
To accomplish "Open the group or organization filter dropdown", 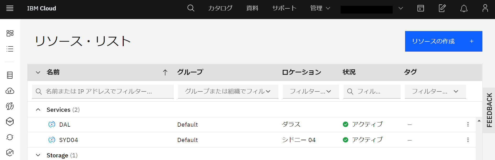I will 228,91.
